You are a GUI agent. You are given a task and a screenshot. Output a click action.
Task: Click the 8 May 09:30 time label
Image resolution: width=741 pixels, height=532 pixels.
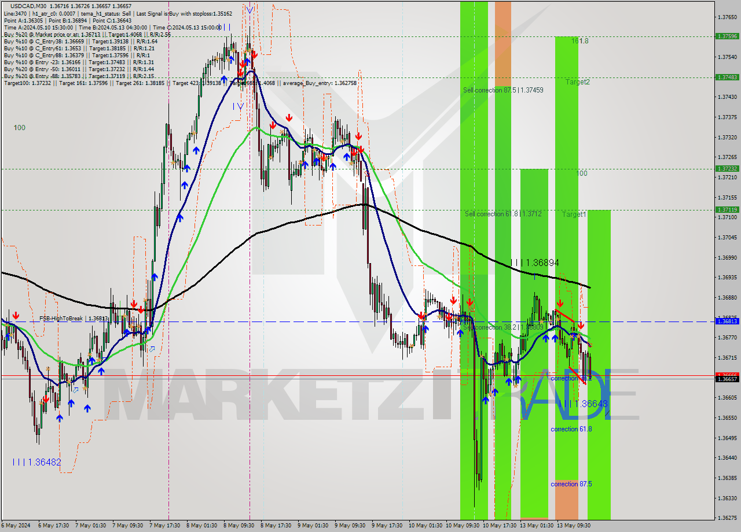click(239, 526)
